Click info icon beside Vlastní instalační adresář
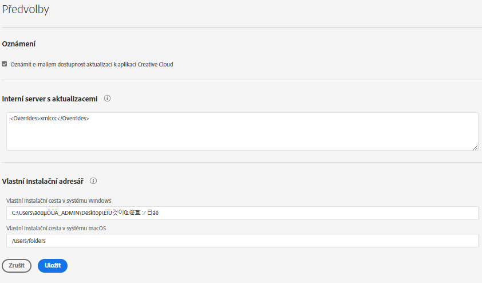Image resolution: width=482 pixels, height=283 pixels. pos(93,181)
